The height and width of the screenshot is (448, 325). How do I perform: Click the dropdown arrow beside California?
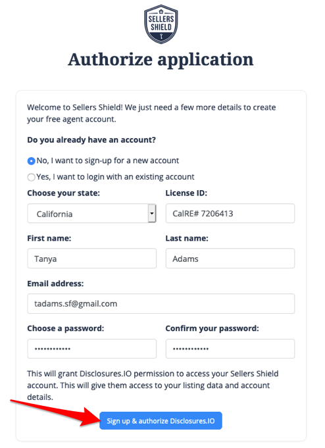click(152, 213)
